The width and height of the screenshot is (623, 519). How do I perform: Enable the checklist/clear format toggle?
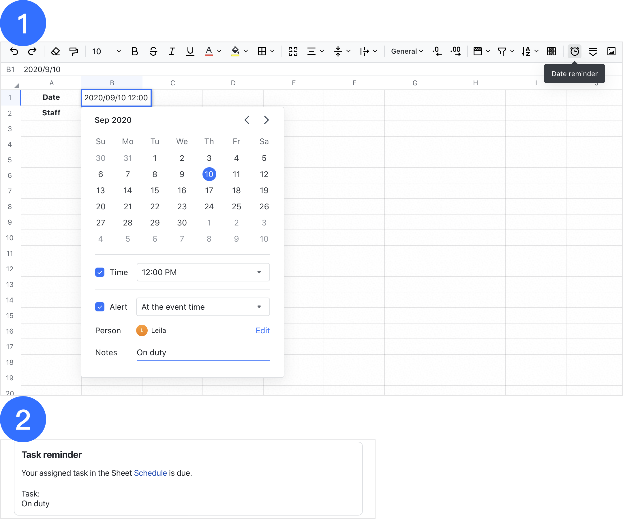point(55,51)
